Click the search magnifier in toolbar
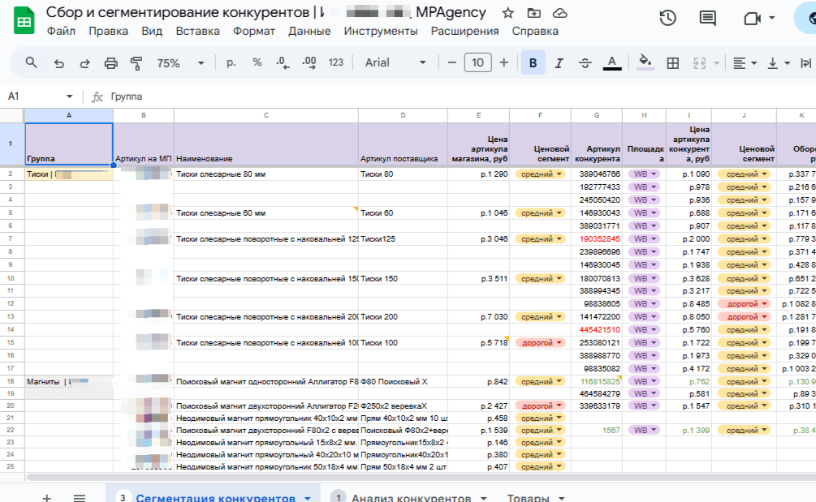 click(x=31, y=63)
